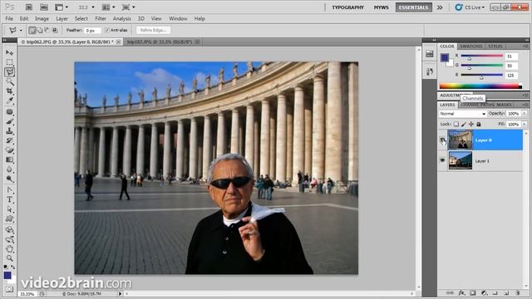The width and height of the screenshot is (532, 299).
Task: Select the Pen tool
Action: (9, 190)
